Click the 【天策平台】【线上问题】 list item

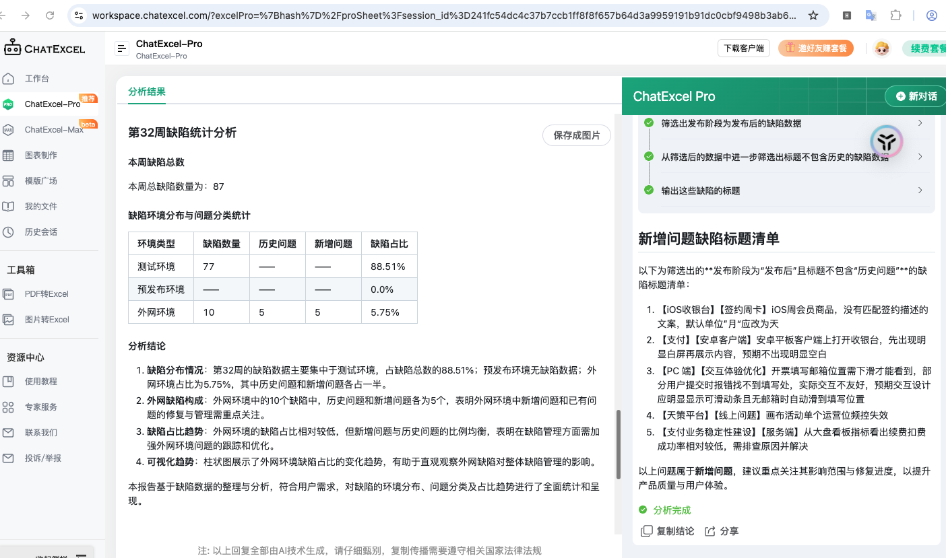tap(773, 415)
